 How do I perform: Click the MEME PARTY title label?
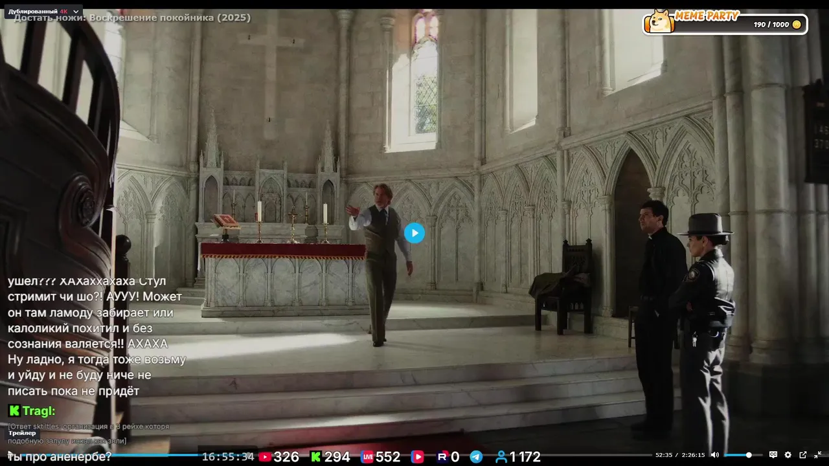707,16
